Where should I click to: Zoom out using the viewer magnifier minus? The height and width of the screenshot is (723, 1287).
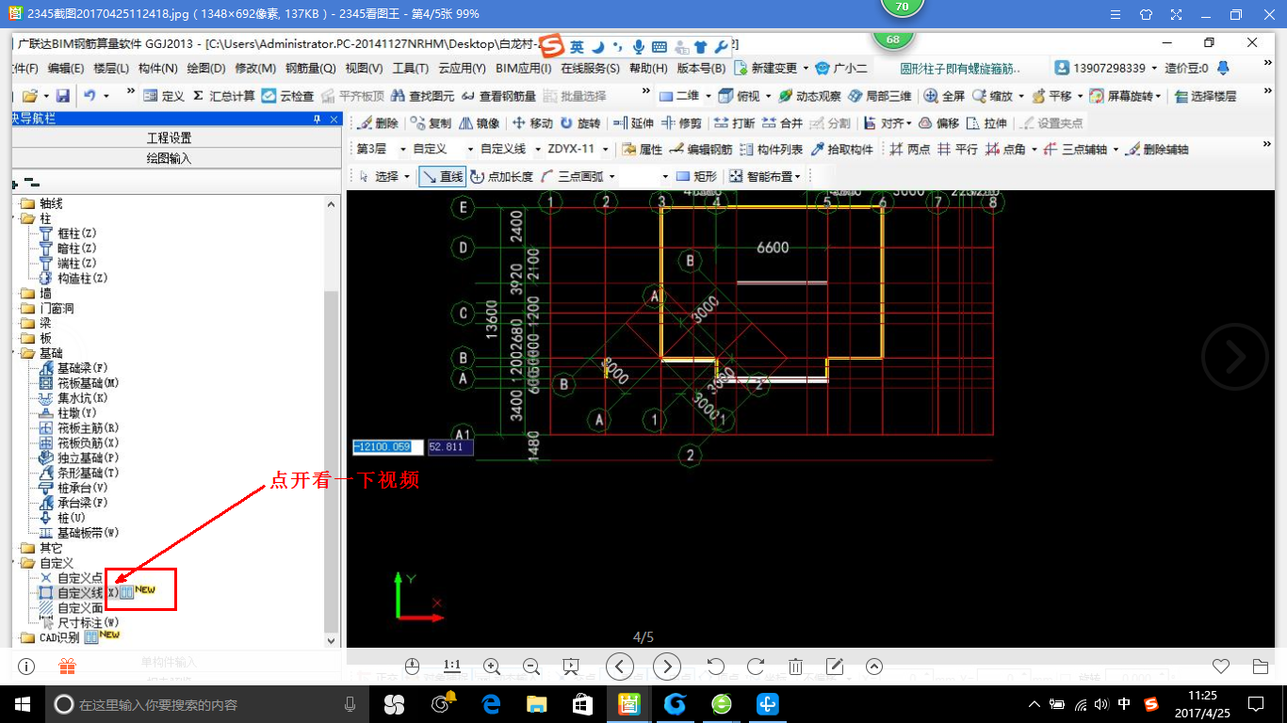(531, 667)
